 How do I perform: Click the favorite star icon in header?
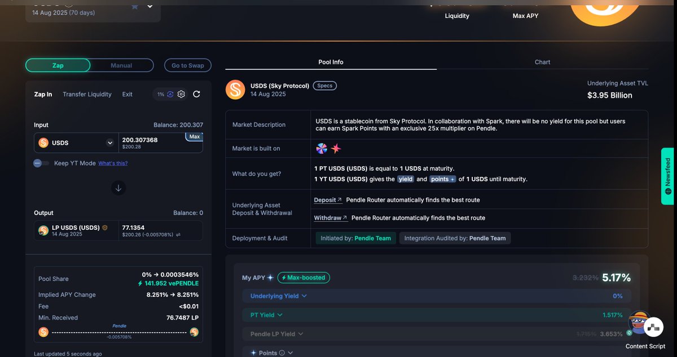135,6
